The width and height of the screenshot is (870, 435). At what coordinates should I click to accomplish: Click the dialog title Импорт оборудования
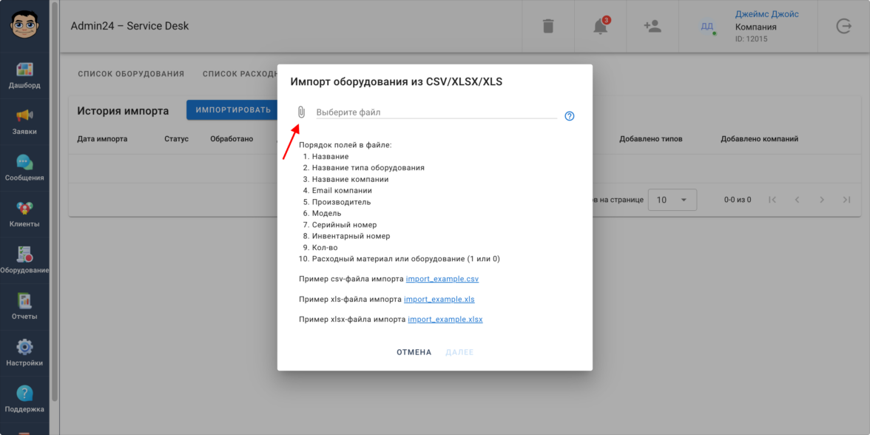(x=397, y=82)
